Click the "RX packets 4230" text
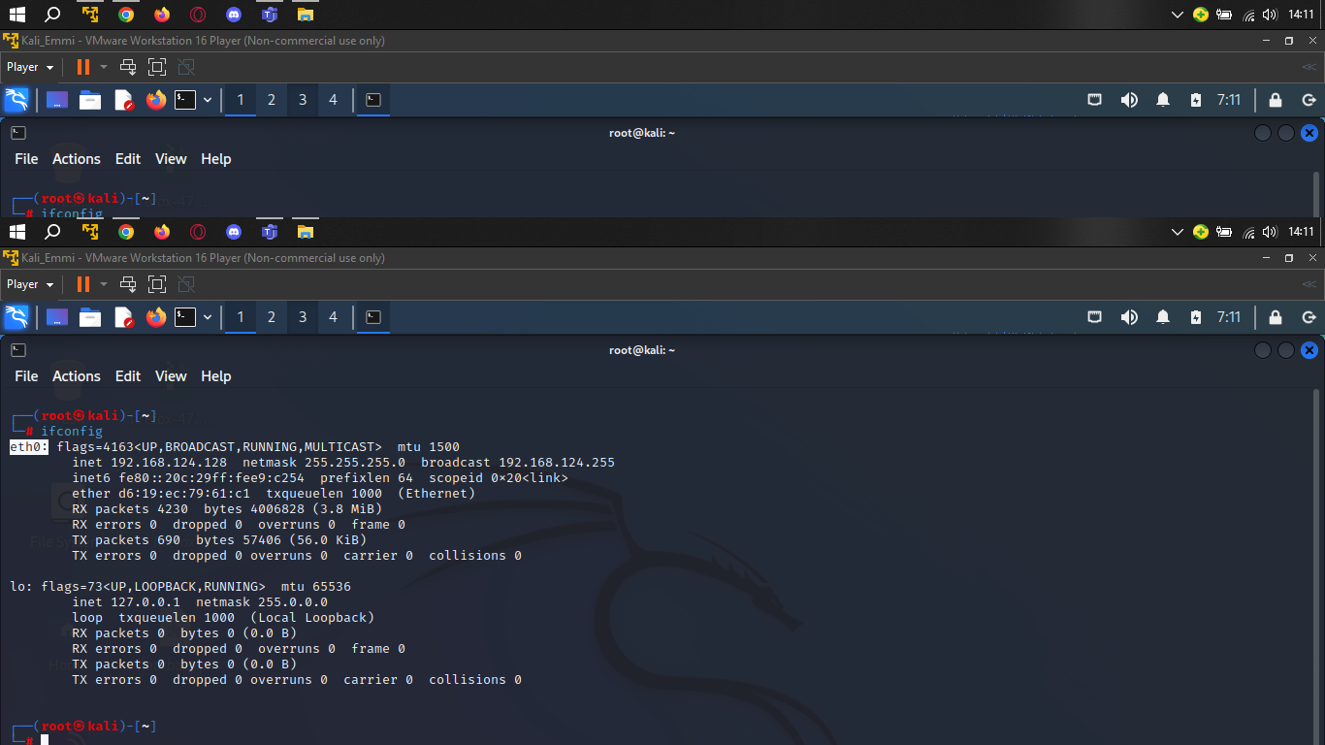Viewport: 1325px width, 745px height. [130, 509]
